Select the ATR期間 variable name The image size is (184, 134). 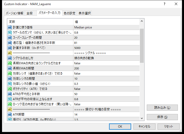(18, 115)
